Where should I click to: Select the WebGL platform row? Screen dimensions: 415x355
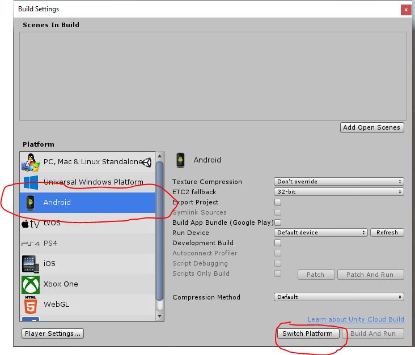tap(88, 305)
